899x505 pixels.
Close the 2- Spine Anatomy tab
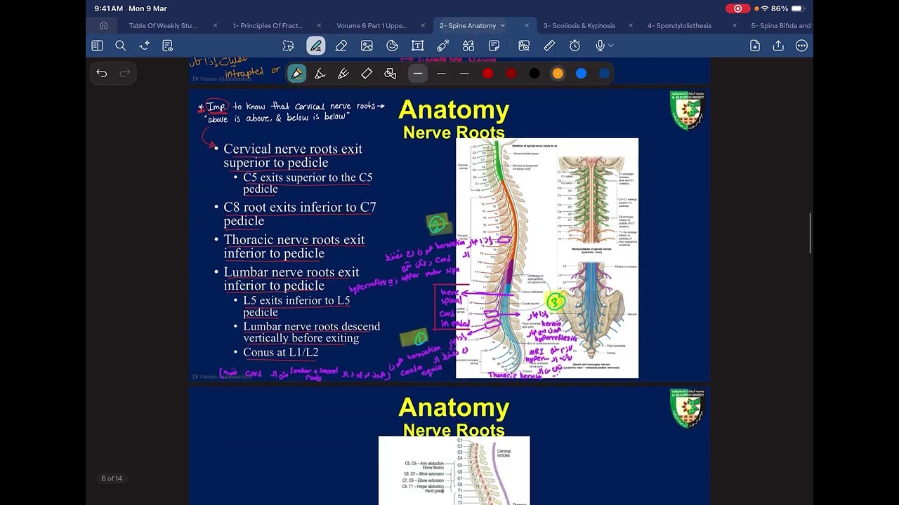pos(527,26)
